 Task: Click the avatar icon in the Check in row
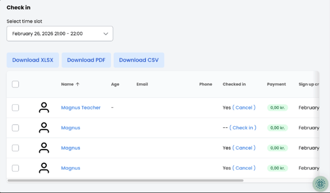pos(44,128)
